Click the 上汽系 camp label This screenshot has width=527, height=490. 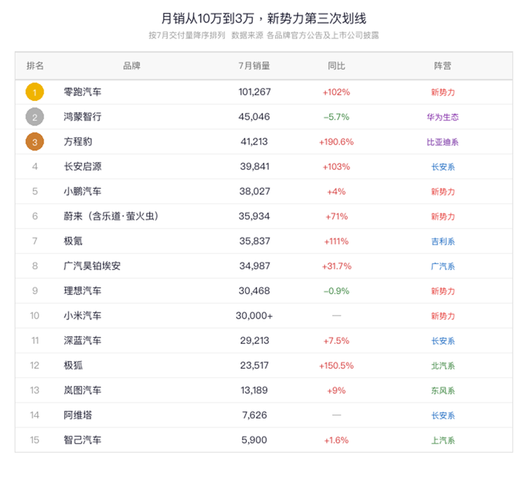pyautogui.click(x=443, y=440)
